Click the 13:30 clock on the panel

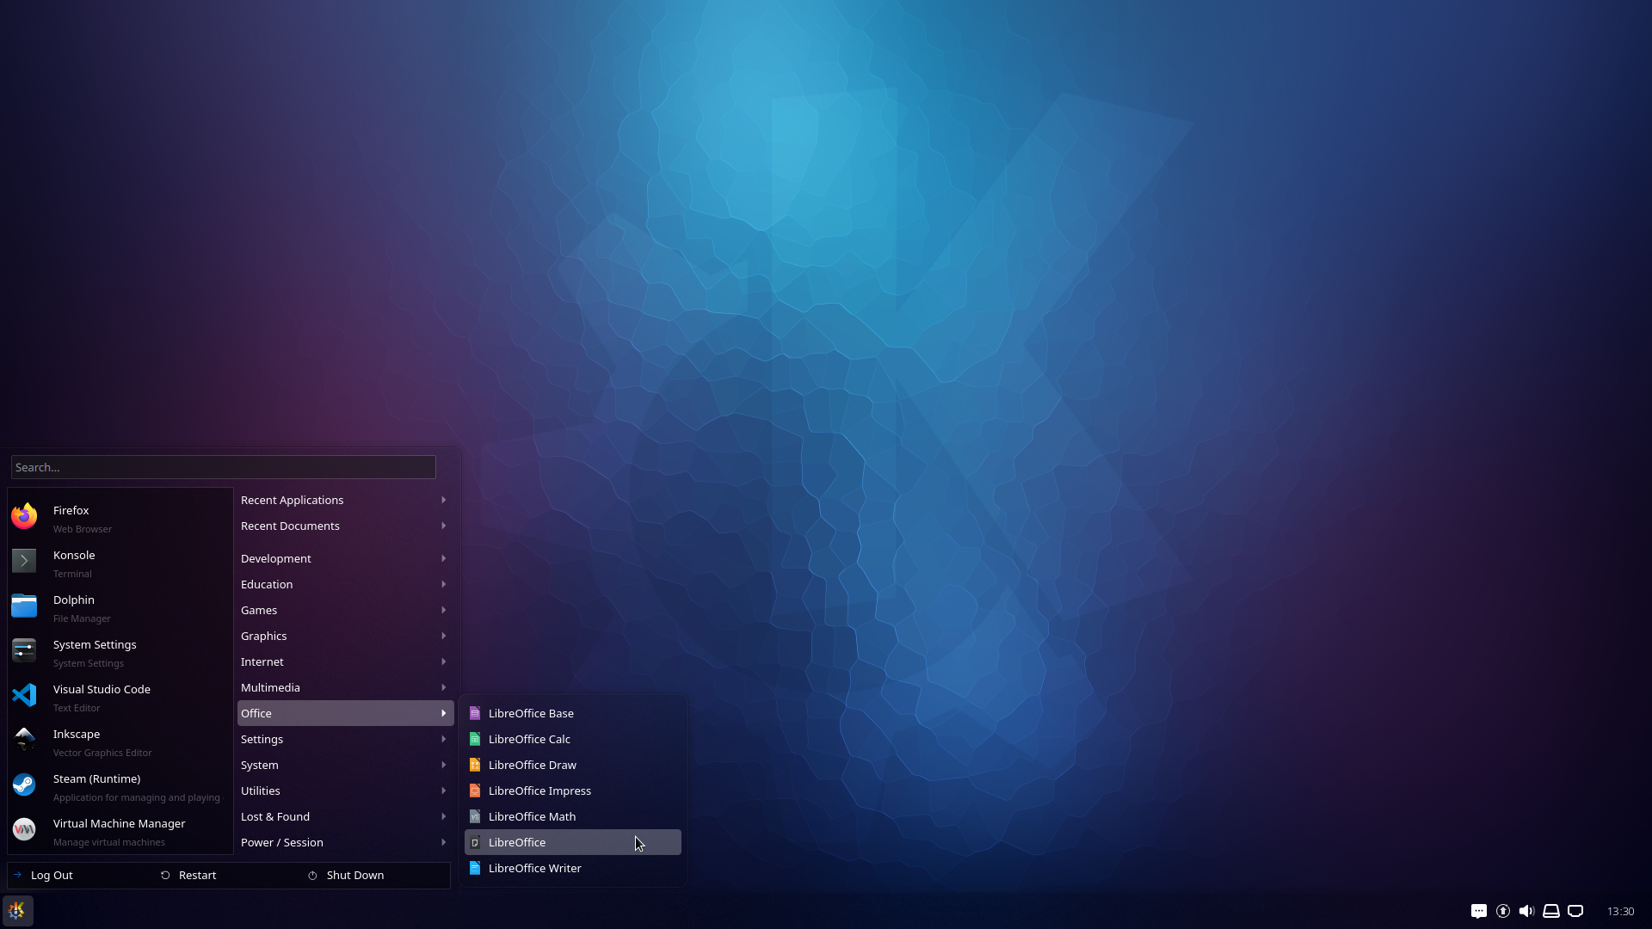[x=1620, y=911]
